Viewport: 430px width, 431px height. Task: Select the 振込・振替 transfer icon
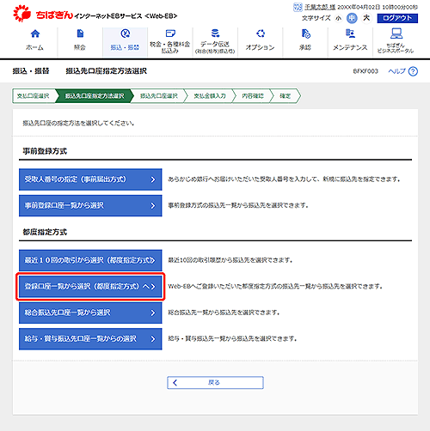[x=126, y=33]
